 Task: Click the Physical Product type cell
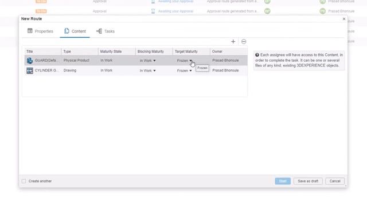click(x=76, y=61)
